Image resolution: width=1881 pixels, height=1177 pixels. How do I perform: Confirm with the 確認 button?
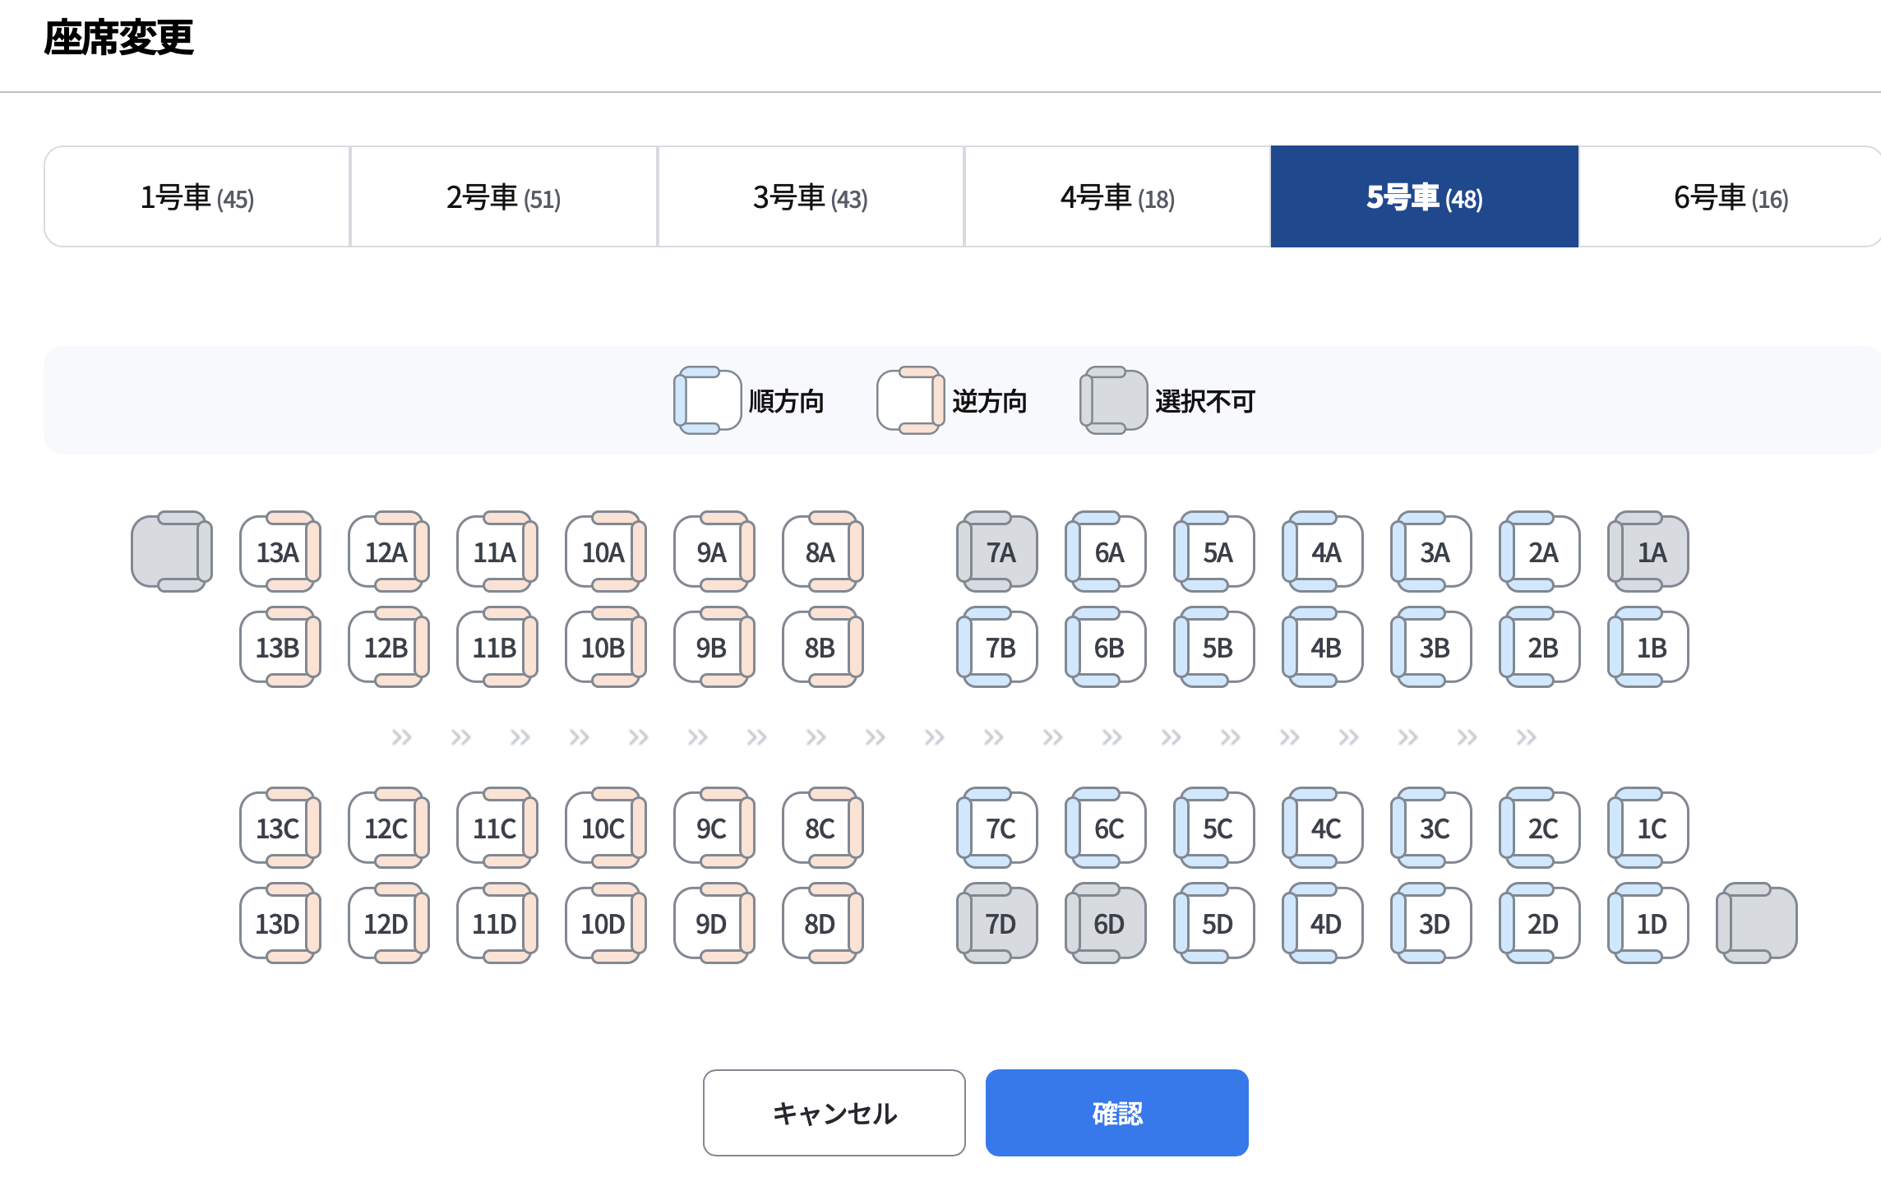click(1116, 1113)
